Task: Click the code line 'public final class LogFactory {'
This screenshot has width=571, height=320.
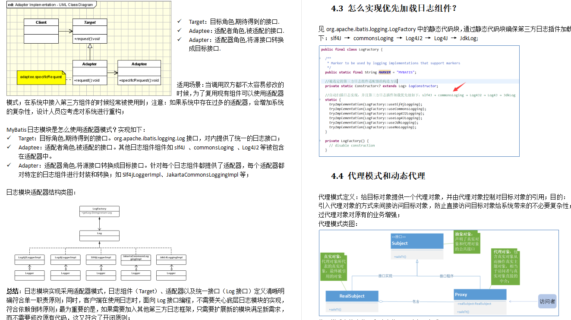Action: pos(352,50)
